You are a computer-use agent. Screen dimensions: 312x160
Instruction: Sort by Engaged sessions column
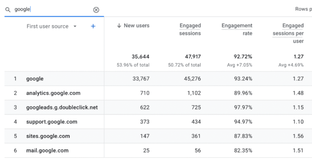(x=190, y=29)
